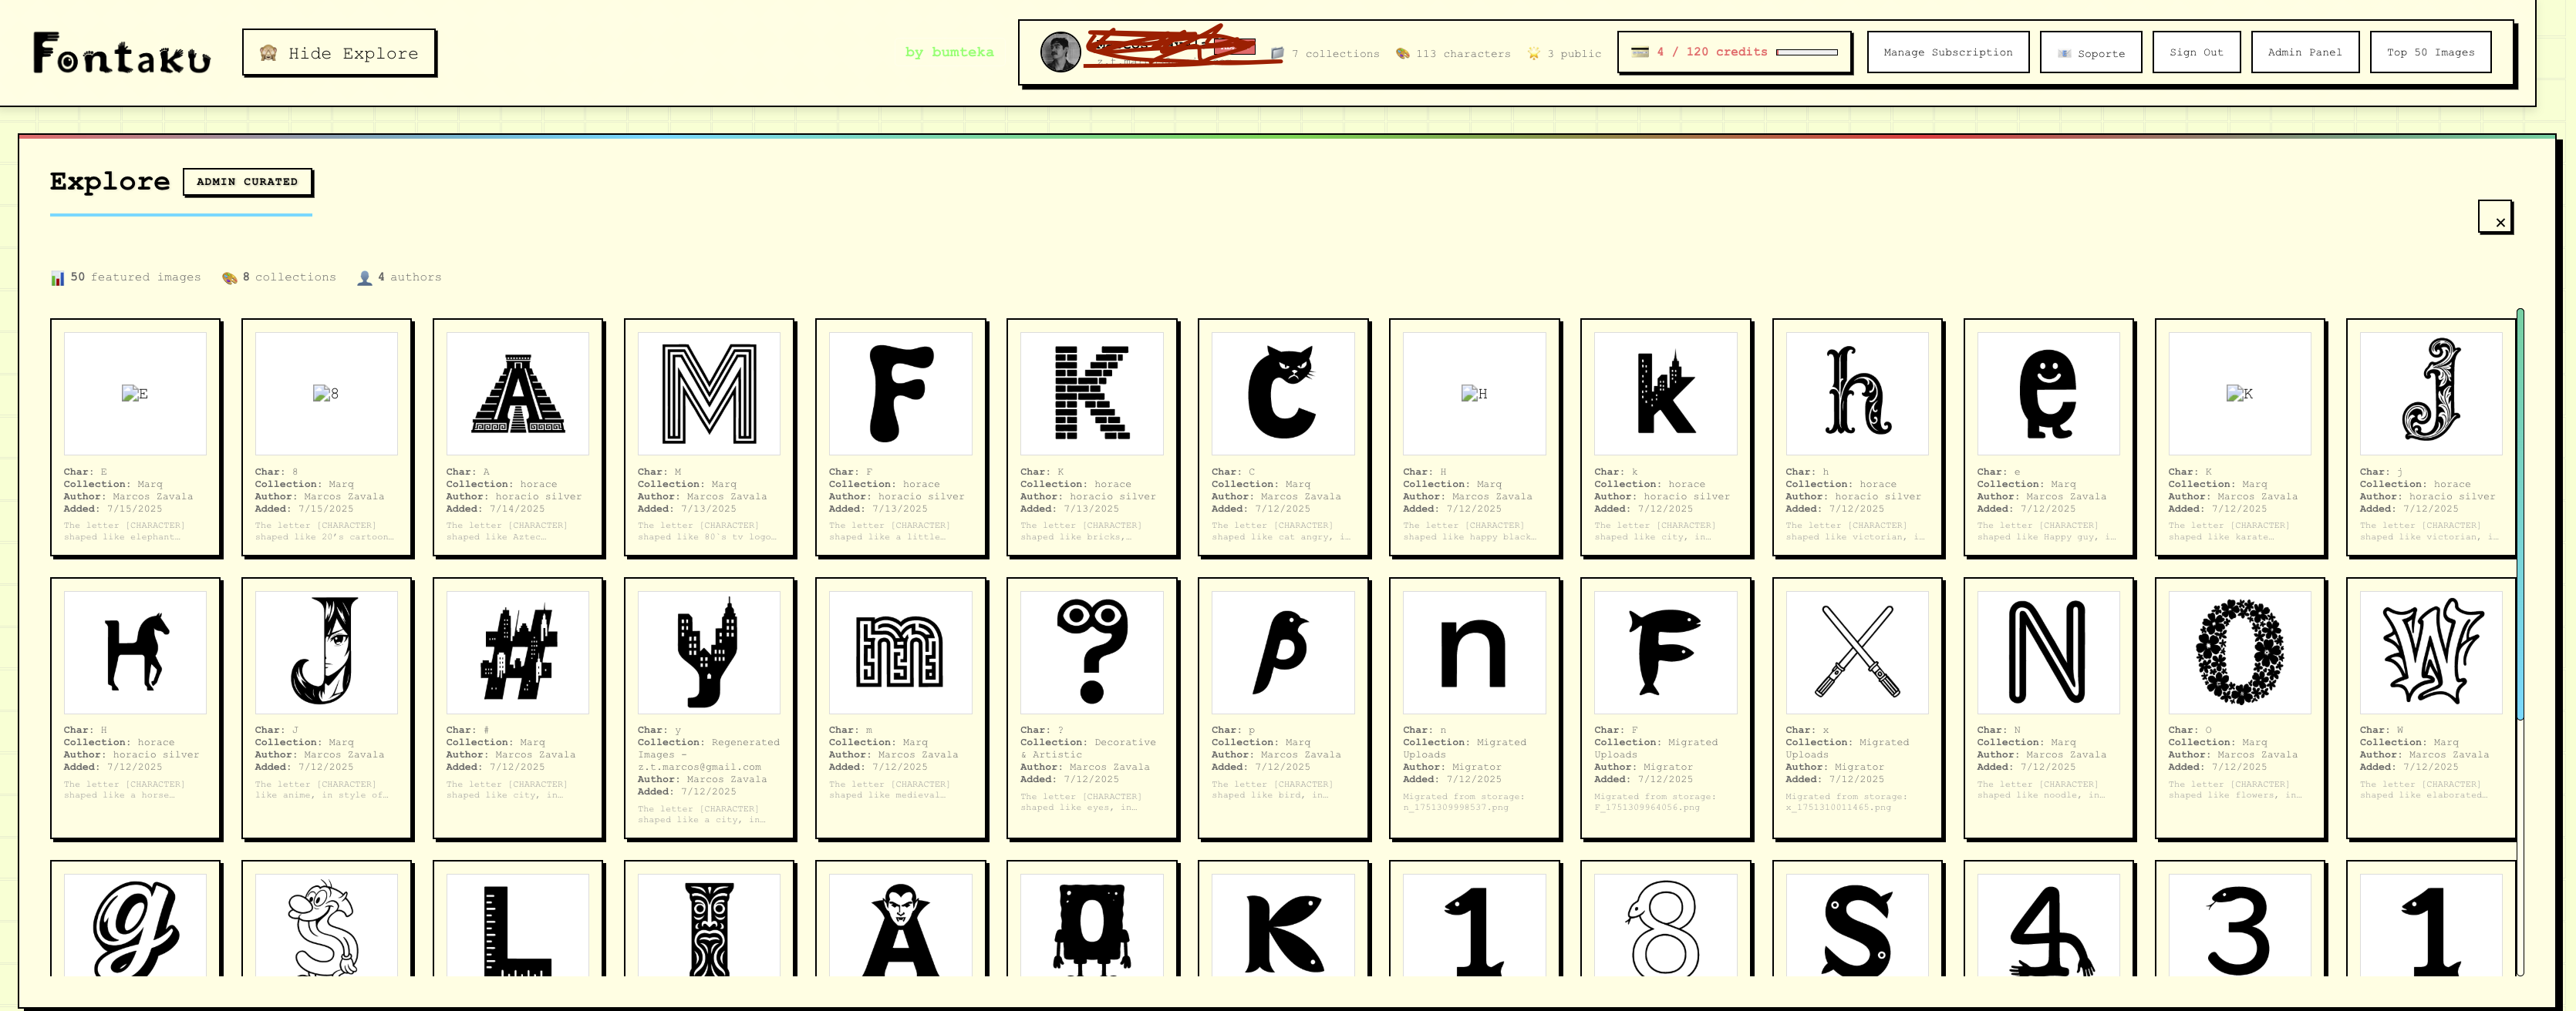Viewport: 2576px width, 1011px height.
Task: Close the Explore panel with X
Action: 2495,217
